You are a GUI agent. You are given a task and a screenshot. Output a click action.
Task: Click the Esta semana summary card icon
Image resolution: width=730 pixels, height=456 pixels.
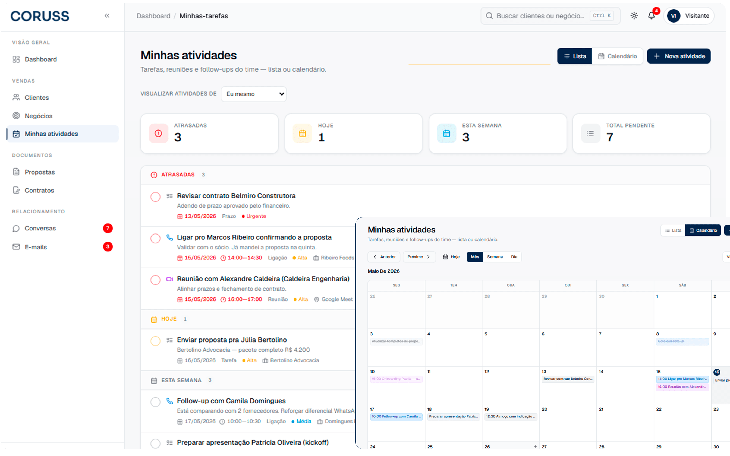click(446, 133)
